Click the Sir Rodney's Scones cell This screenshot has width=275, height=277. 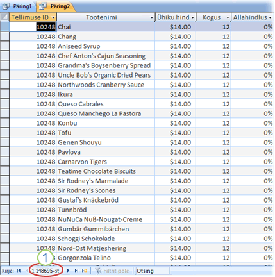point(106,190)
